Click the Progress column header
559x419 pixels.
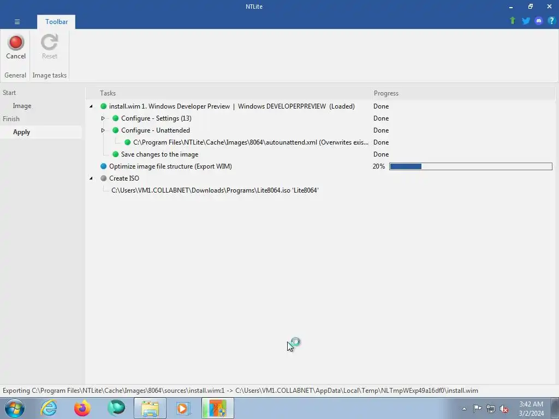[x=386, y=93]
